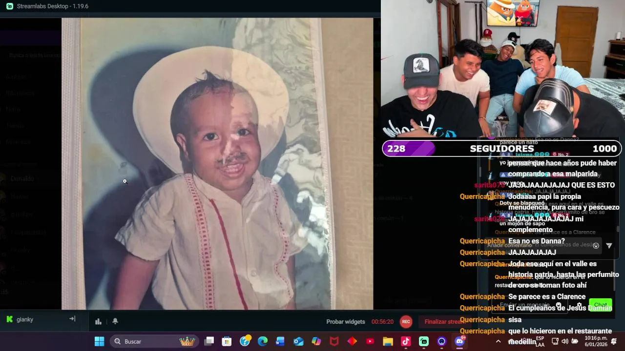Click Probar widgets
The width and height of the screenshot is (625, 351).
tap(346, 322)
